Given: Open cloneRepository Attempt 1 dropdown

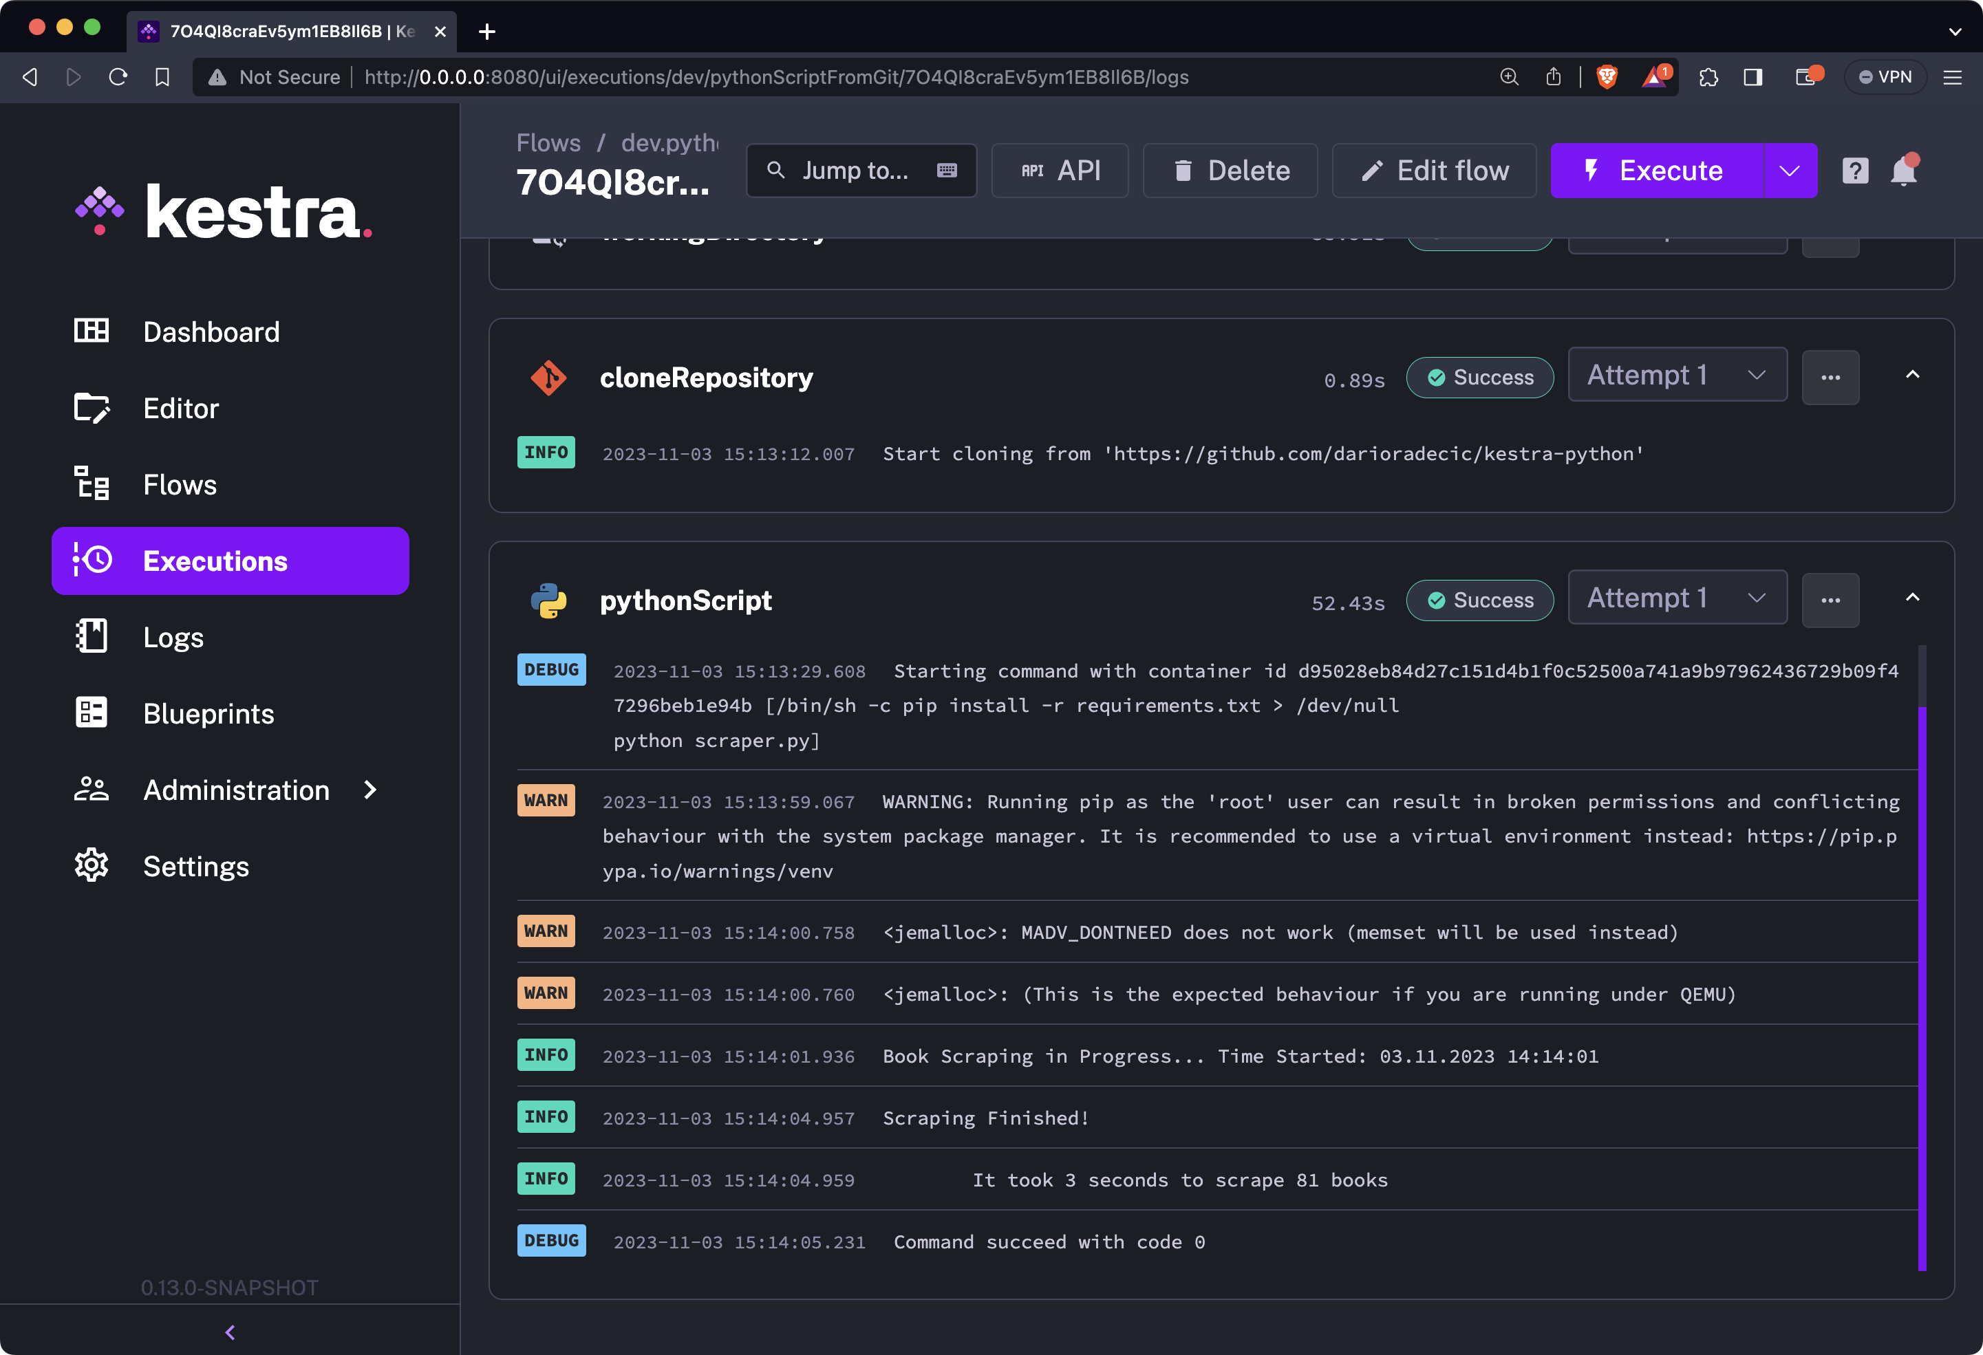Looking at the screenshot, I should (x=1677, y=376).
